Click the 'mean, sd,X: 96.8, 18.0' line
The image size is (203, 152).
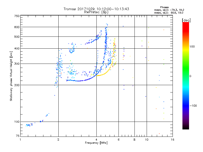click(169, 13)
